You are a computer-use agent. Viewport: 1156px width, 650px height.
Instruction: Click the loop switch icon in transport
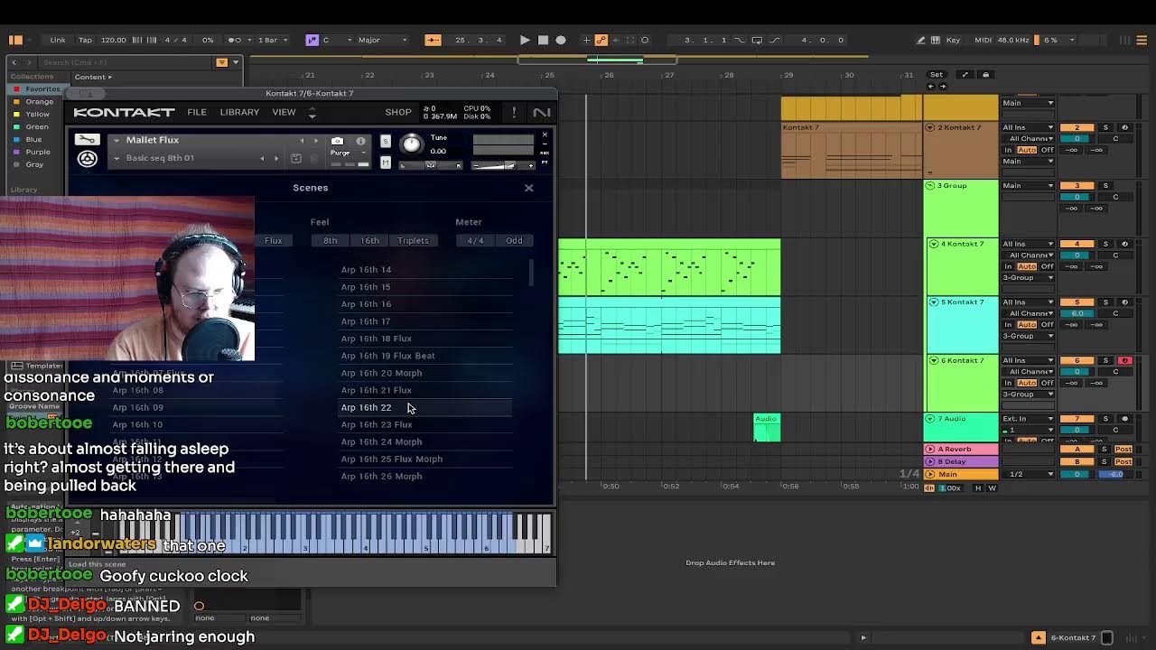tap(757, 40)
